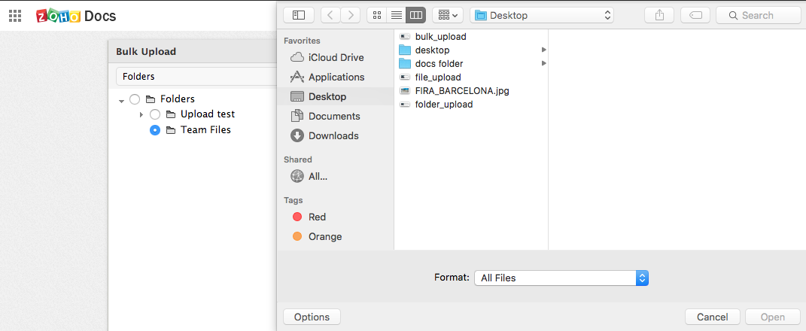Select the Team Files radio button
This screenshot has height=331, width=806.
[155, 130]
